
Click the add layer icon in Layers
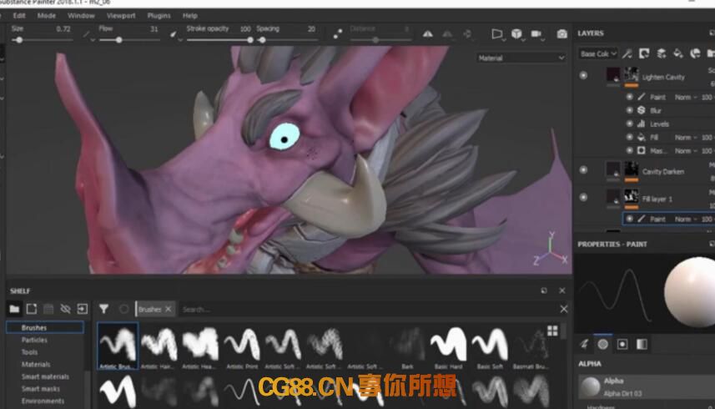pyautogui.click(x=662, y=53)
